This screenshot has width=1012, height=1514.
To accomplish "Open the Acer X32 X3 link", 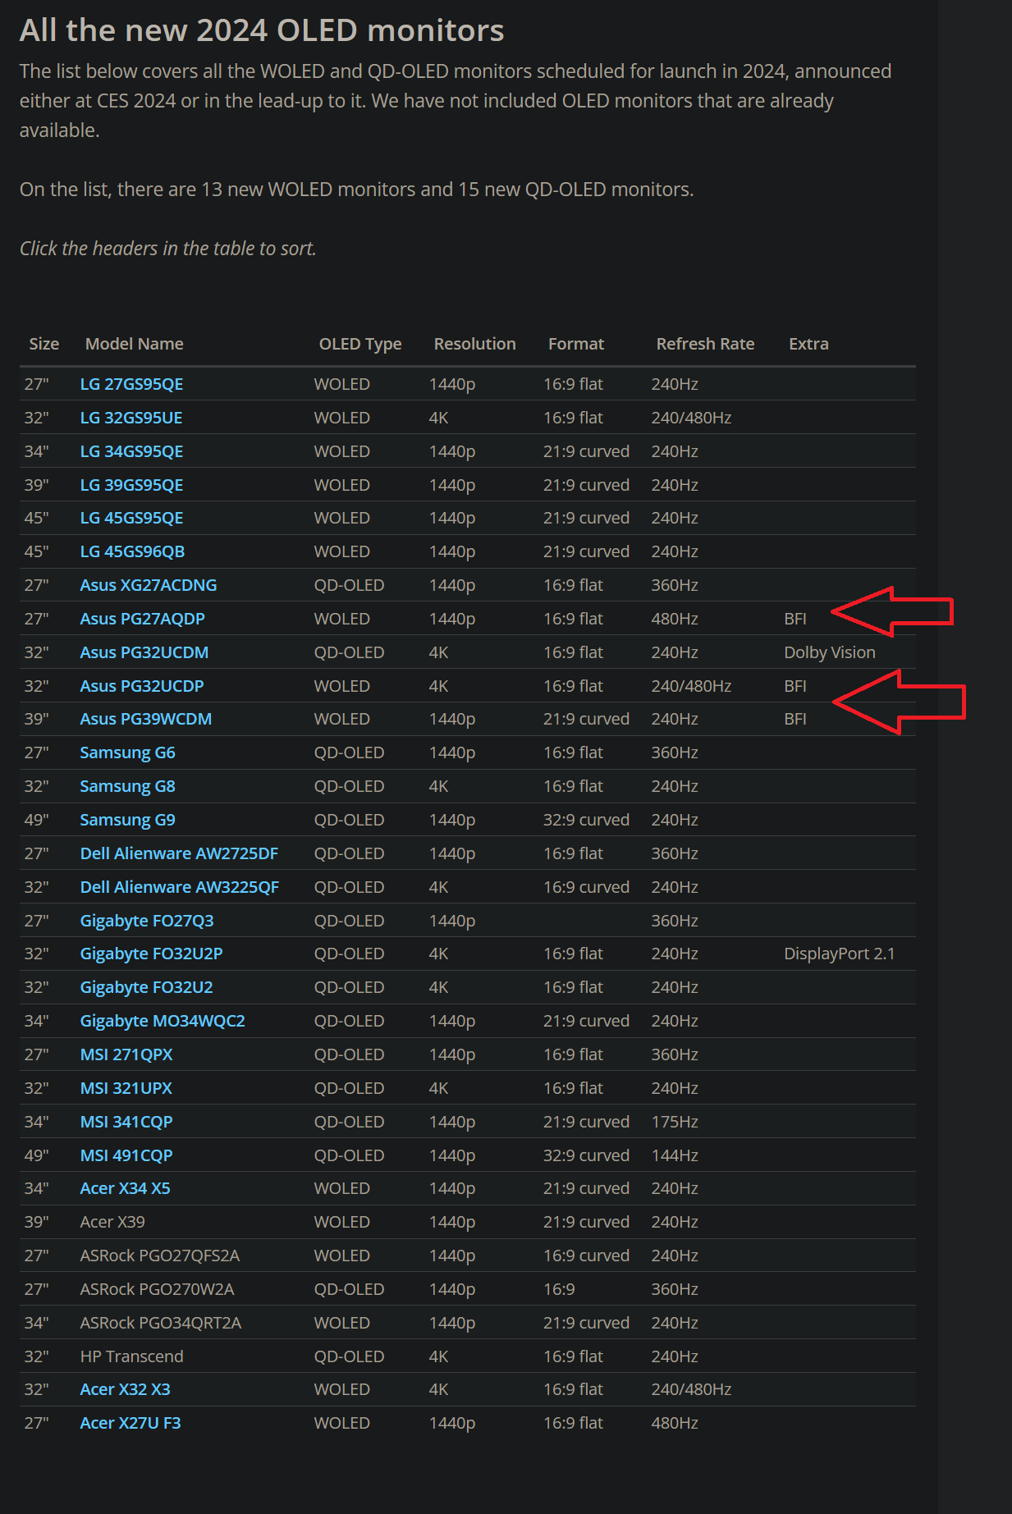I will 125,1389.
